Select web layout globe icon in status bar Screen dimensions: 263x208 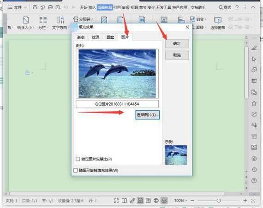point(156,201)
